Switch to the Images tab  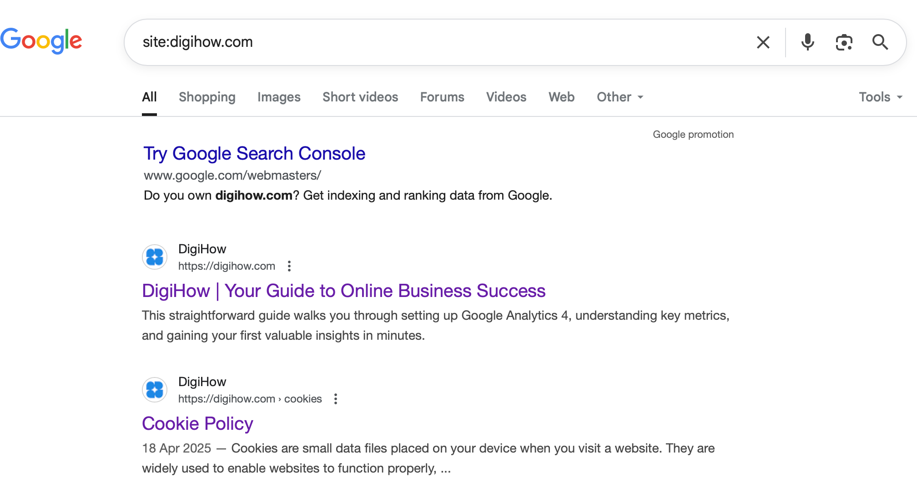(279, 97)
